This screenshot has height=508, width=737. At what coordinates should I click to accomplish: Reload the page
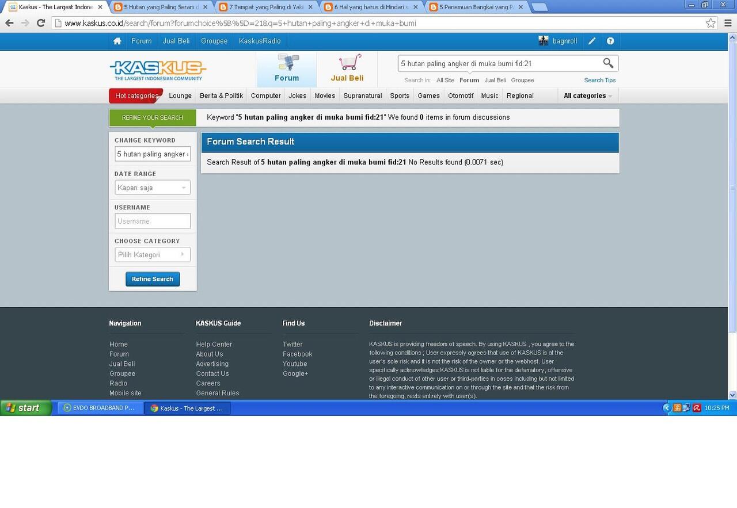coord(41,23)
